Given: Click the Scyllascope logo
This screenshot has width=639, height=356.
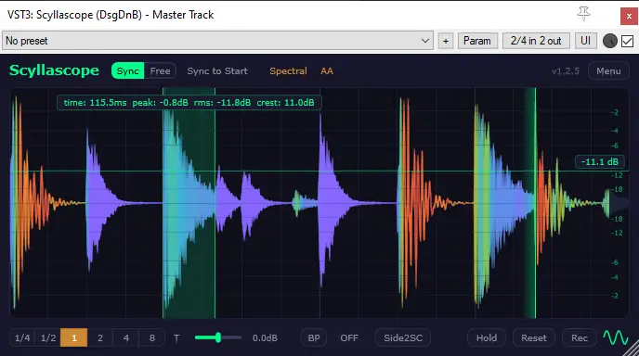Looking at the screenshot, I should pos(54,70).
